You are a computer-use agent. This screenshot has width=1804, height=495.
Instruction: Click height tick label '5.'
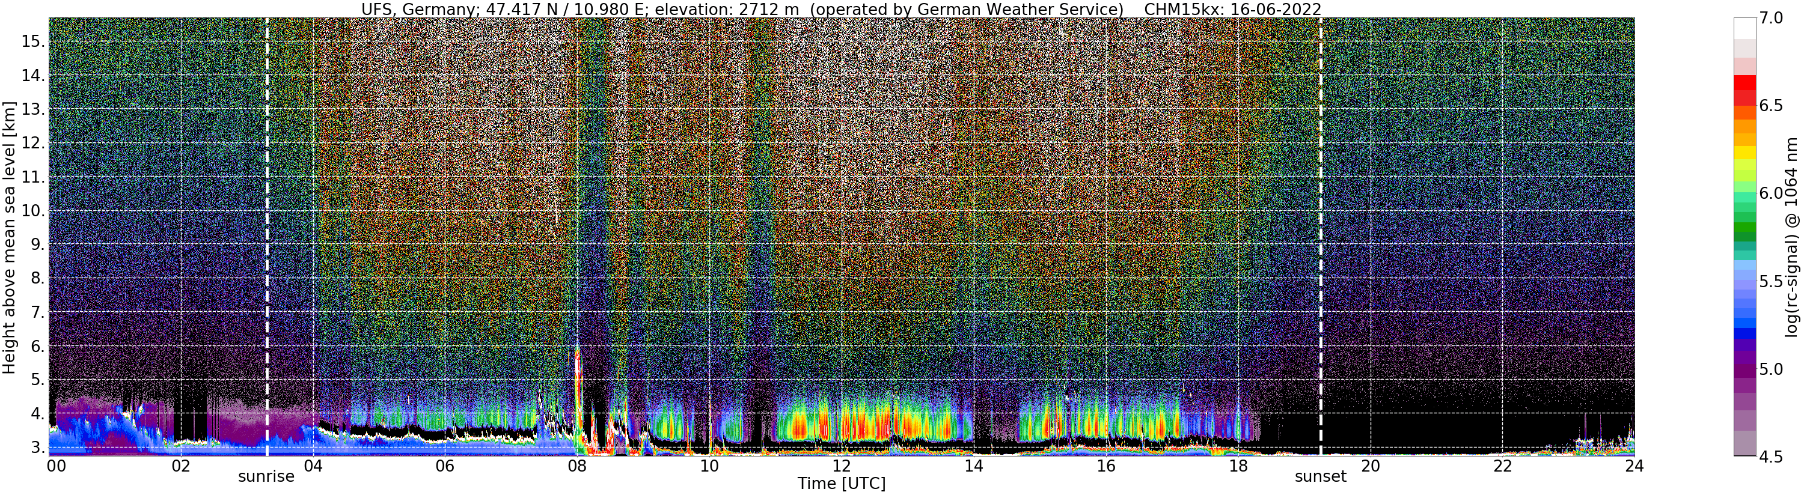pos(37,380)
